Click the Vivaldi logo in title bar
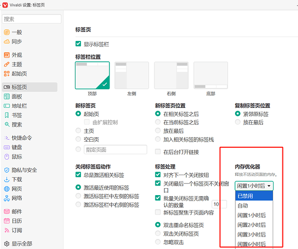This screenshot has width=298, height=249. [5, 5]
